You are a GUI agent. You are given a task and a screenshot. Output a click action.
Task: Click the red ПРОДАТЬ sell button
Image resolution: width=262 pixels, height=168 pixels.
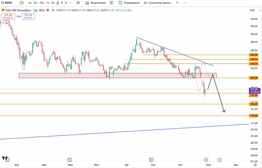click(8, 16)
